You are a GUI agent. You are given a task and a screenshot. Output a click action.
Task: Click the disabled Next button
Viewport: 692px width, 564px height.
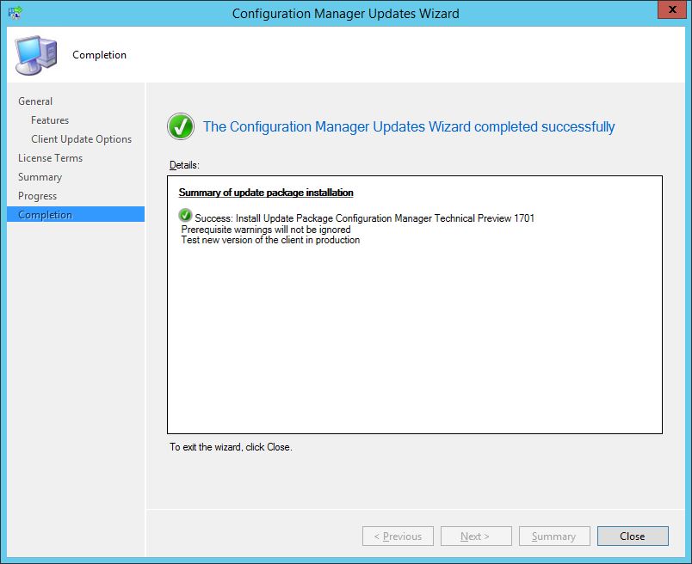(x=476, y=536)
